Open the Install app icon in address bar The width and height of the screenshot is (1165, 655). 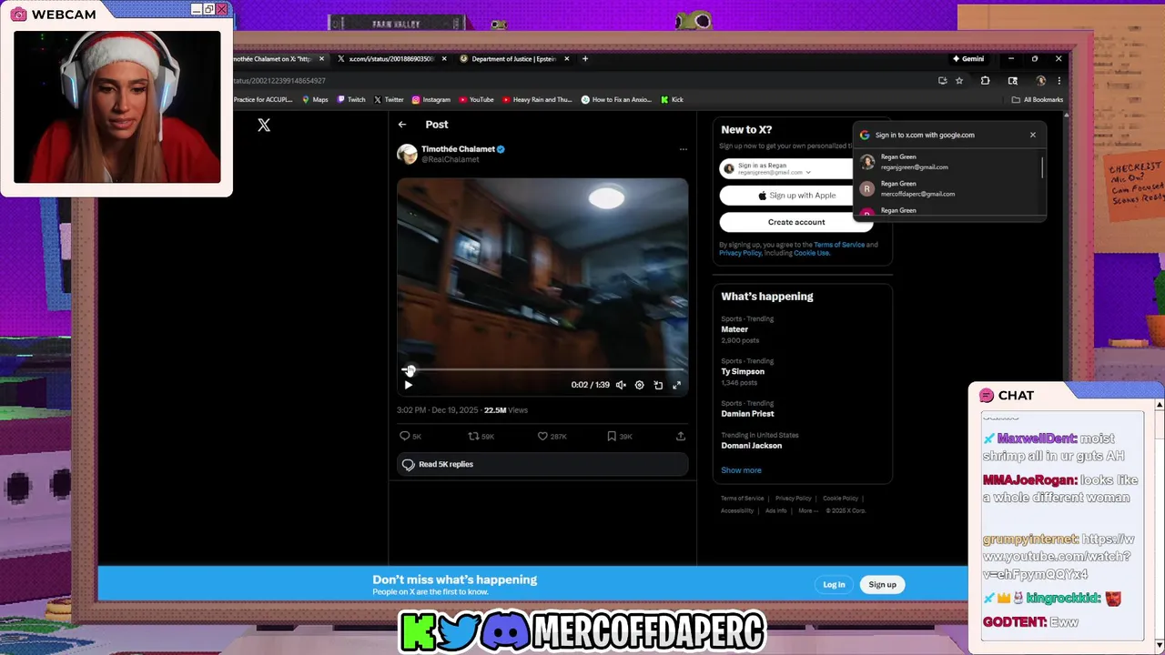(x=942, y=81)
